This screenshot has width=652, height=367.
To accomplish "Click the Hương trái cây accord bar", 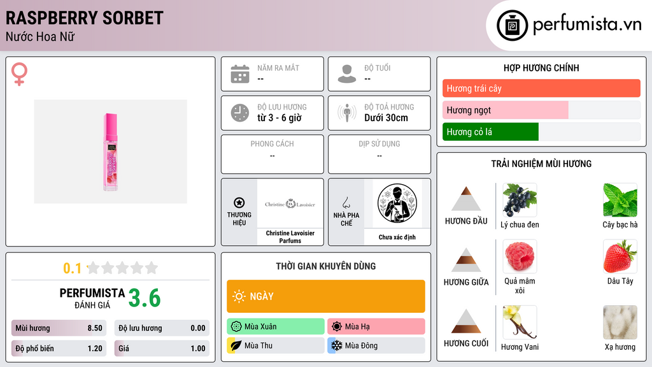I will click(541, 88).
